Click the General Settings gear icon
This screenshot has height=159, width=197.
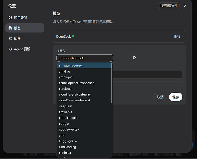point(10,17)
